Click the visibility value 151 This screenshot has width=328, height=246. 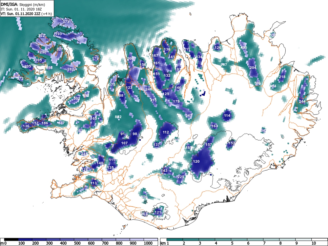pos(156,74)
